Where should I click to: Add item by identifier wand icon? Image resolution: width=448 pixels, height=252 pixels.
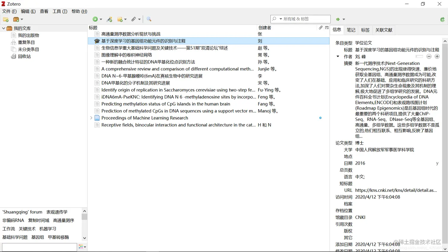pyautogui.click(x=109, y=19)
